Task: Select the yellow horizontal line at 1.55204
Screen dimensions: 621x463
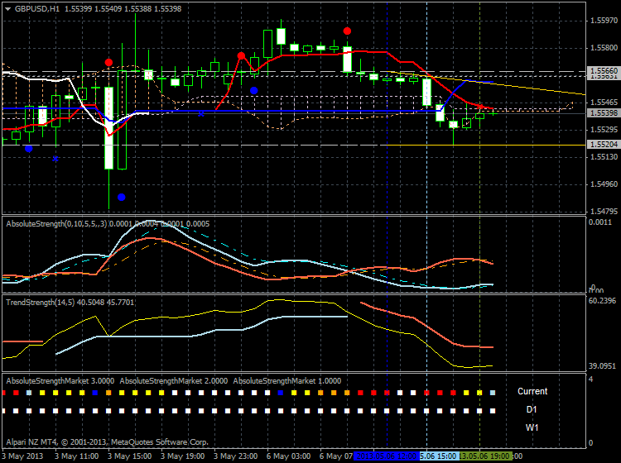Action: [485, 146]
